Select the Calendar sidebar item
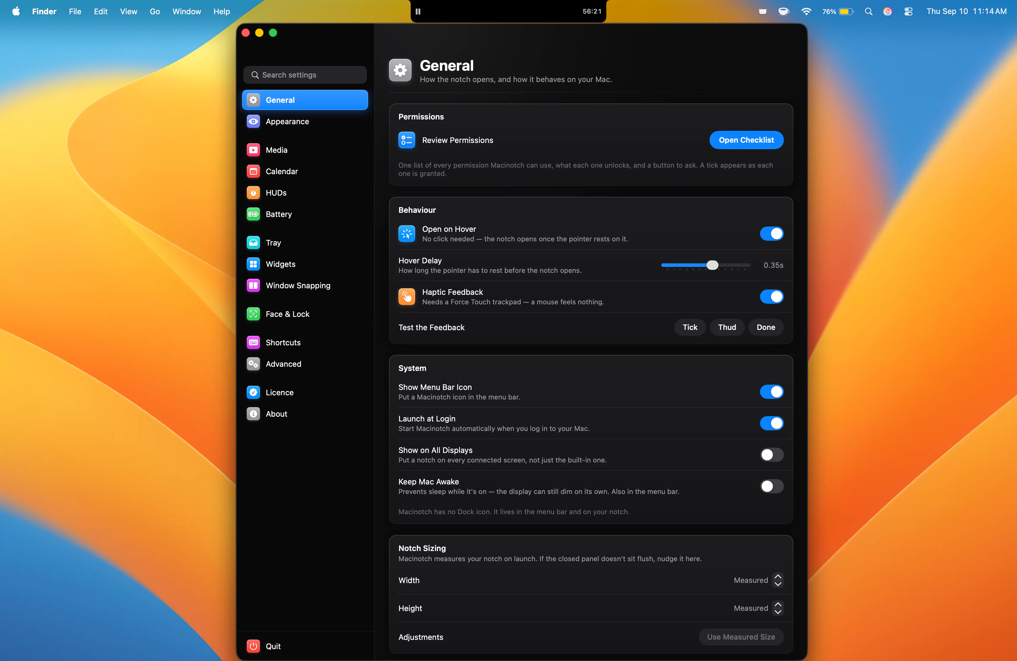The image size is (1017, 661). (x=305, y=171)
